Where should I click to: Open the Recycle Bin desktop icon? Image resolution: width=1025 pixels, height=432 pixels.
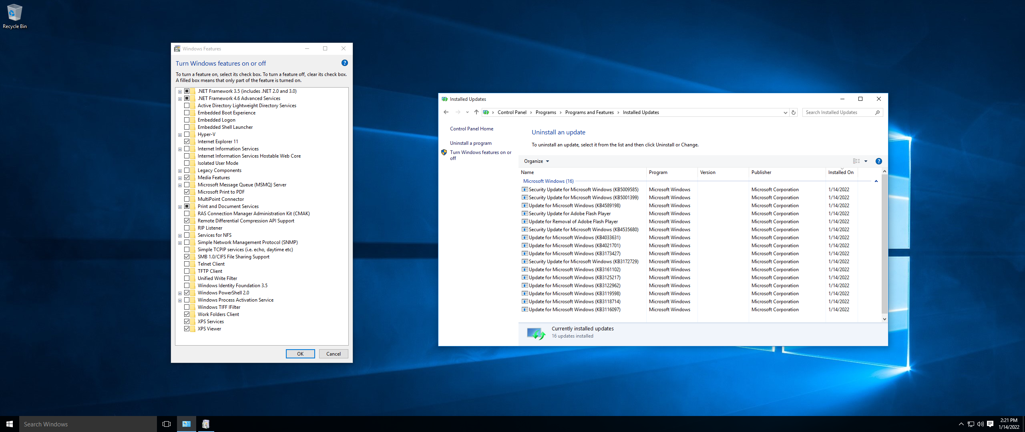coord(14,16)
